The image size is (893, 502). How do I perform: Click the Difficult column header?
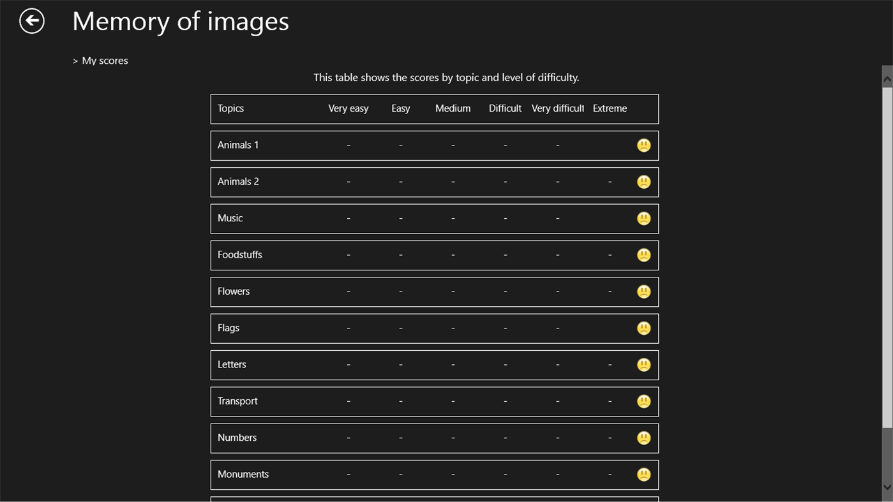(504, 108)
